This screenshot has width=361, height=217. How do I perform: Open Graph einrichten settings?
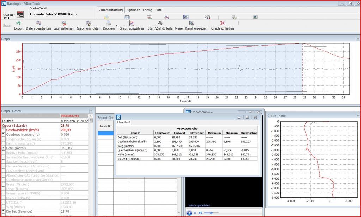(88, 23)
